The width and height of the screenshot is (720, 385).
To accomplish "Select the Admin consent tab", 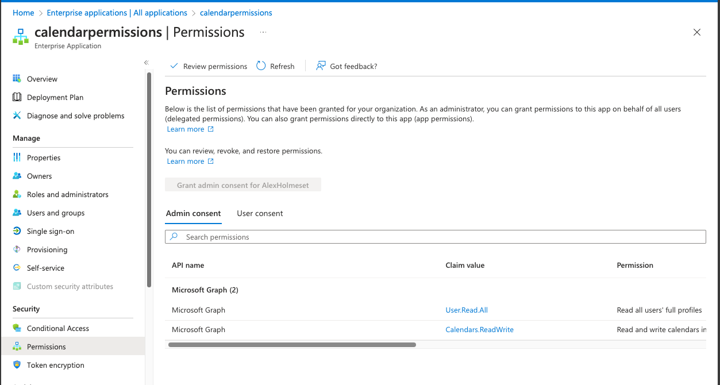I will 193,213.
